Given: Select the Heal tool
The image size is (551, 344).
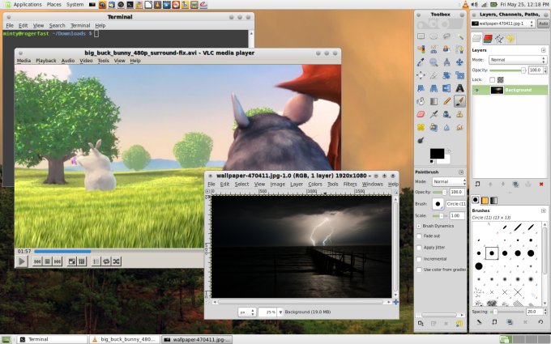Looking at the screenshot, I should (421, 127).
